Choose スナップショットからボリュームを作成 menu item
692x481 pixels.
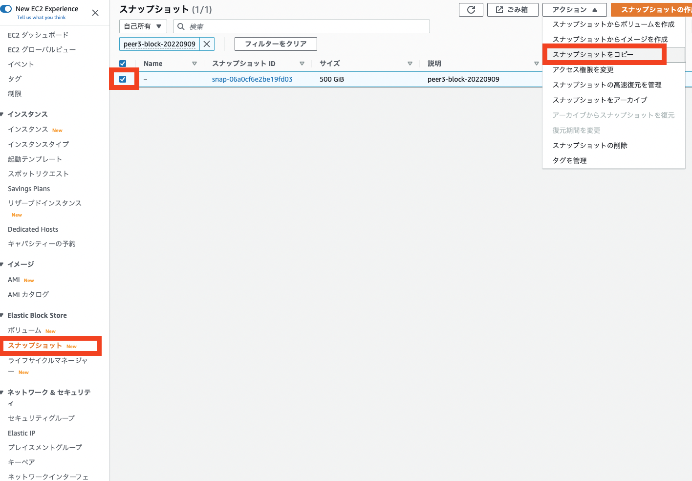[613, 24]
